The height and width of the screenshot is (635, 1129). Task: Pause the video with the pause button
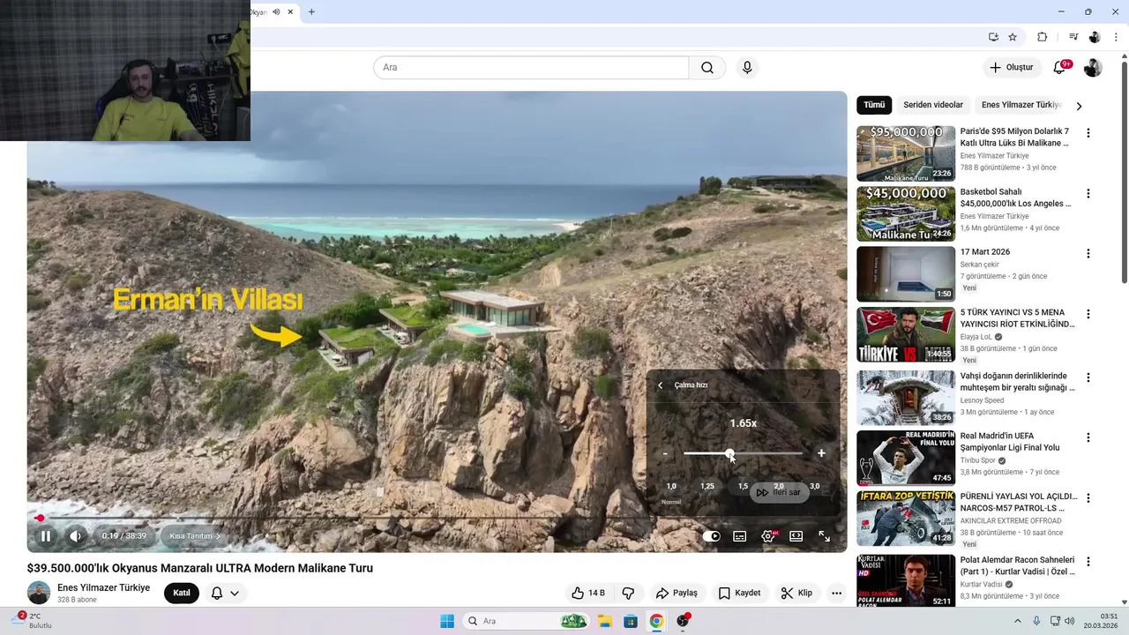45,535
